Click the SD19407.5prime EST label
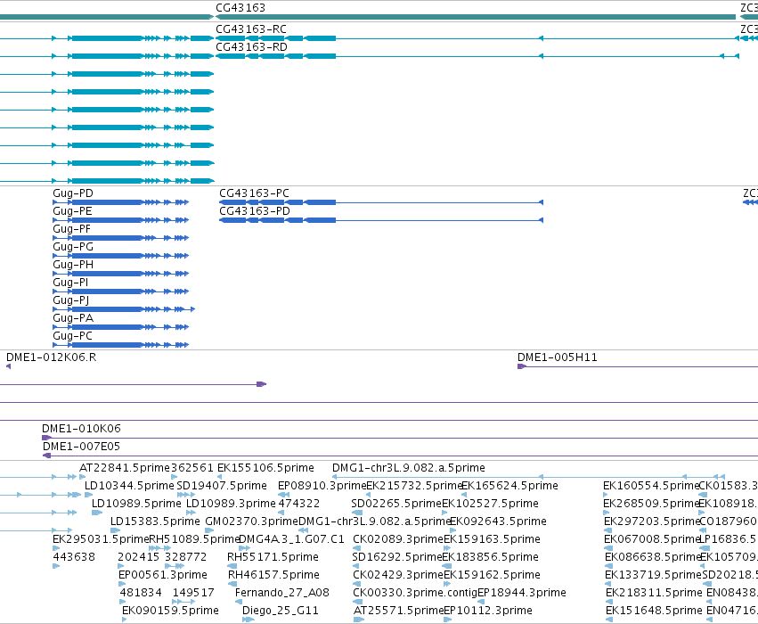 coord(222,486)
